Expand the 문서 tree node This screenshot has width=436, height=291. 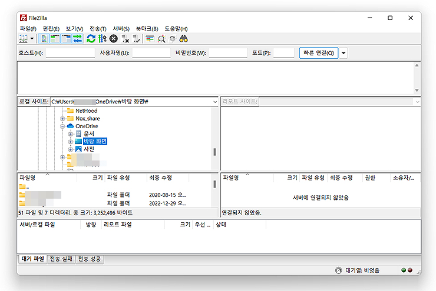pyautogui.click(x=71, y=134)
